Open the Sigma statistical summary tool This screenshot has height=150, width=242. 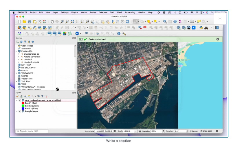click(x=180, y=22)
